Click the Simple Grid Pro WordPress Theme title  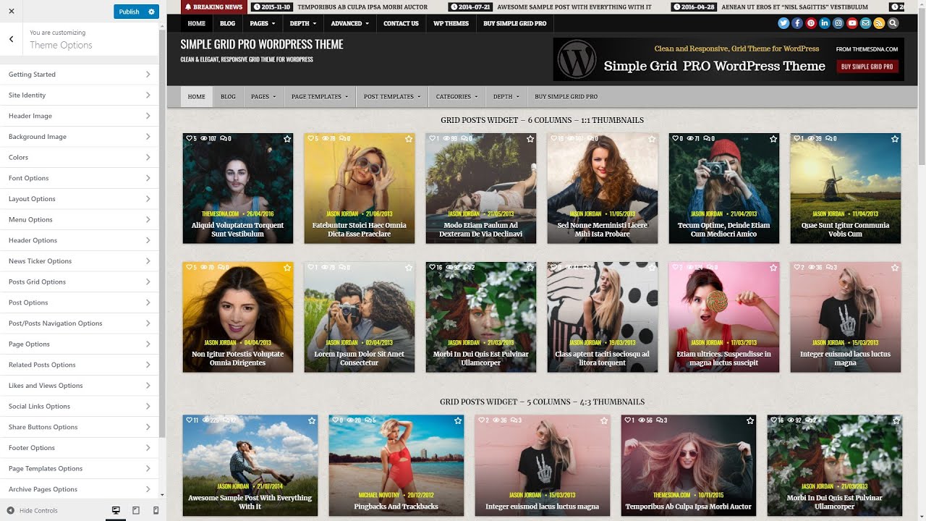pyautogui.click(x=262, y=44)
